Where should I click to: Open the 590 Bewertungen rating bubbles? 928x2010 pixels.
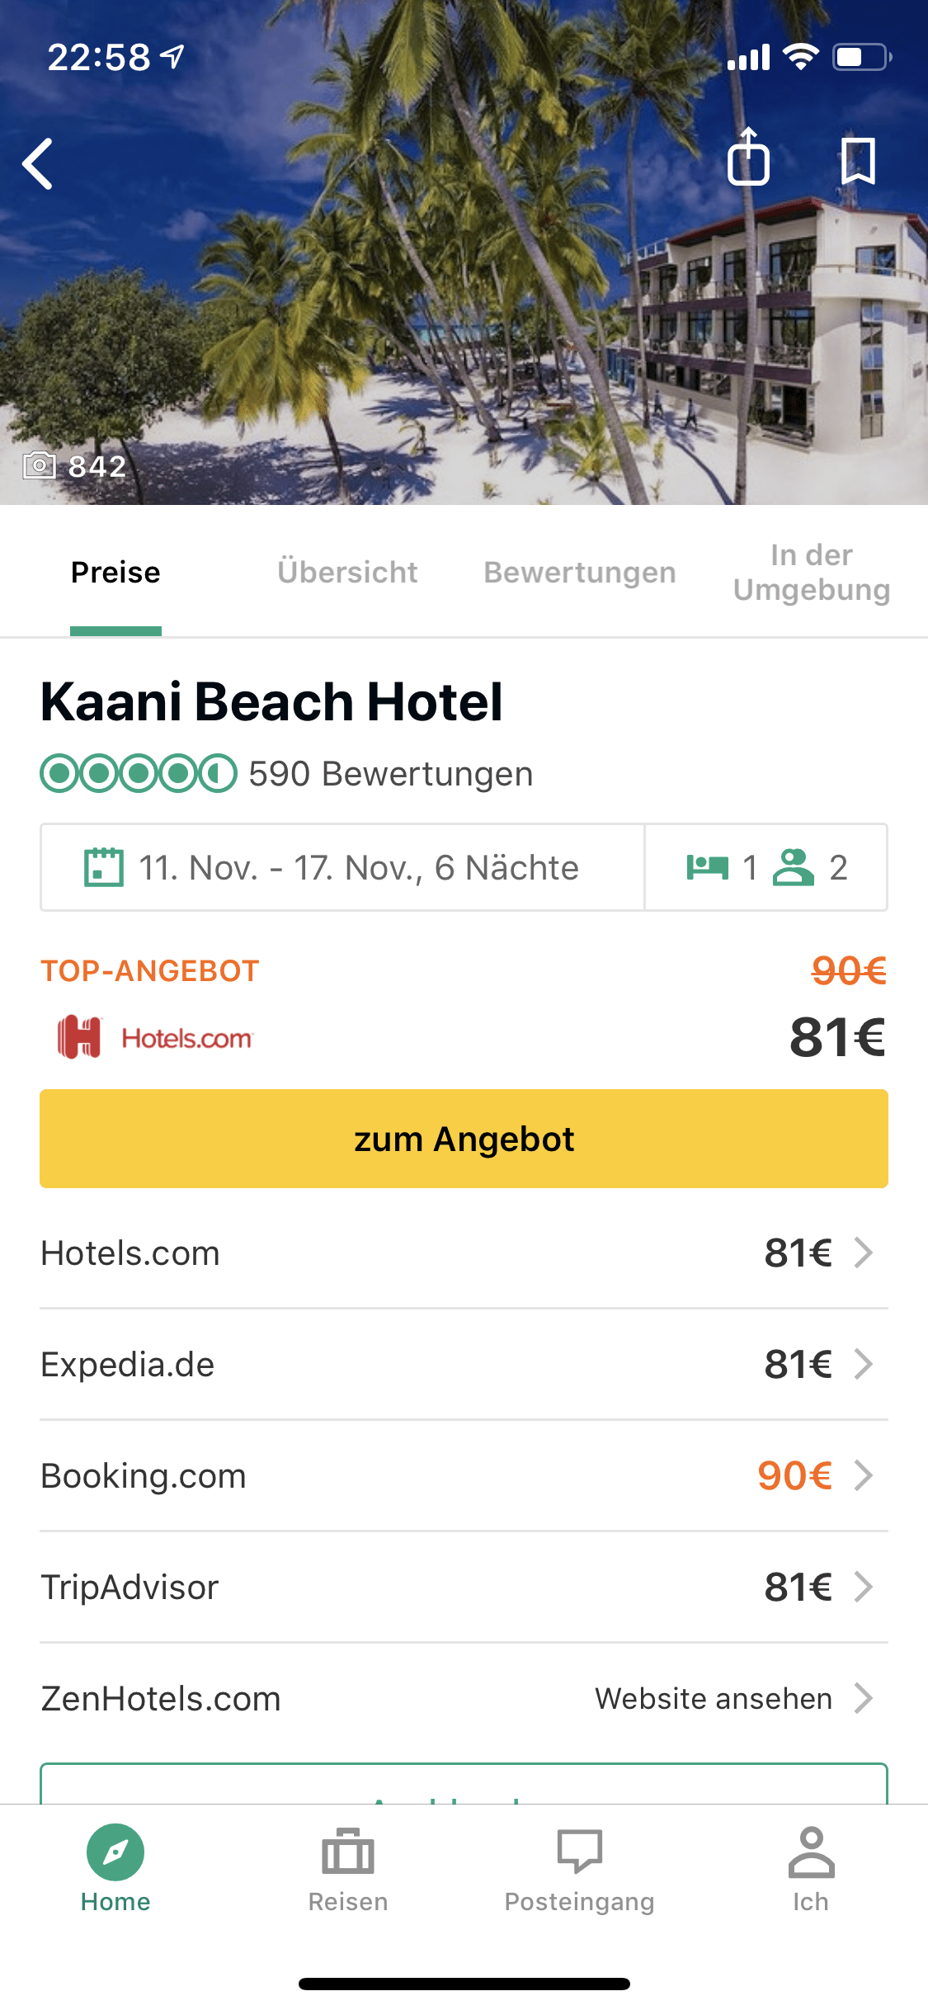(x=139, y=774)
